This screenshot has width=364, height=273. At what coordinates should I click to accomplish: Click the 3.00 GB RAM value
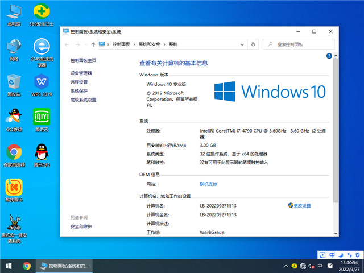pos(208,146)
